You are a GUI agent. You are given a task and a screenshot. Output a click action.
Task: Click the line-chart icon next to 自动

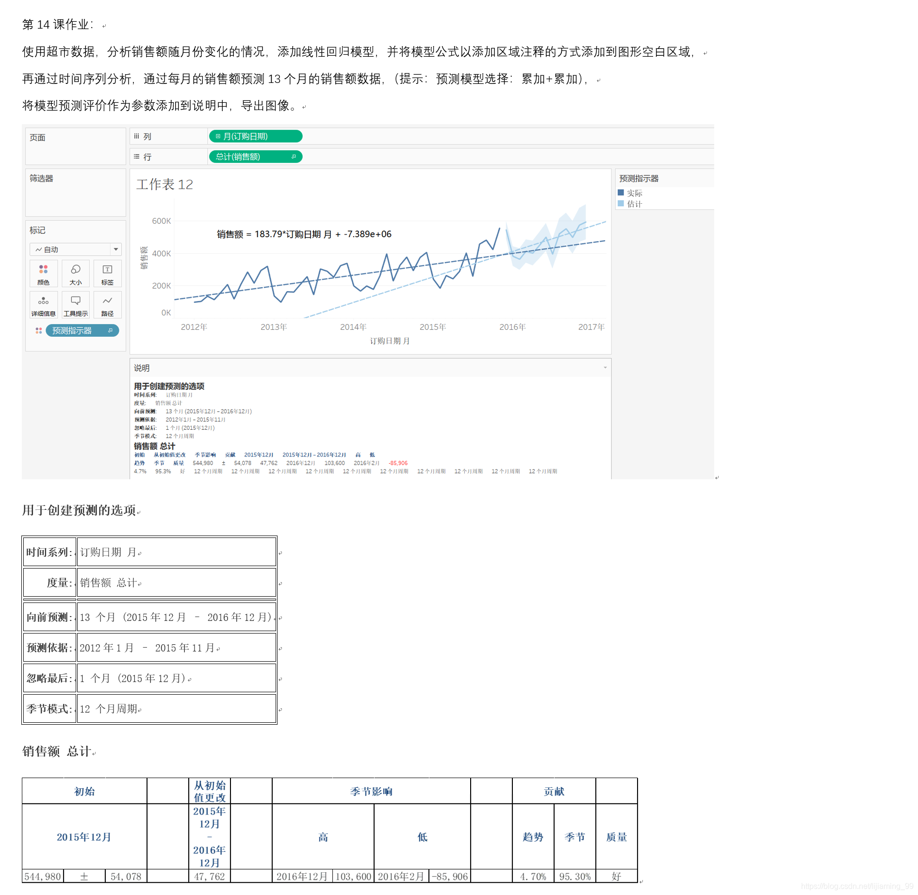coord(39,250)
